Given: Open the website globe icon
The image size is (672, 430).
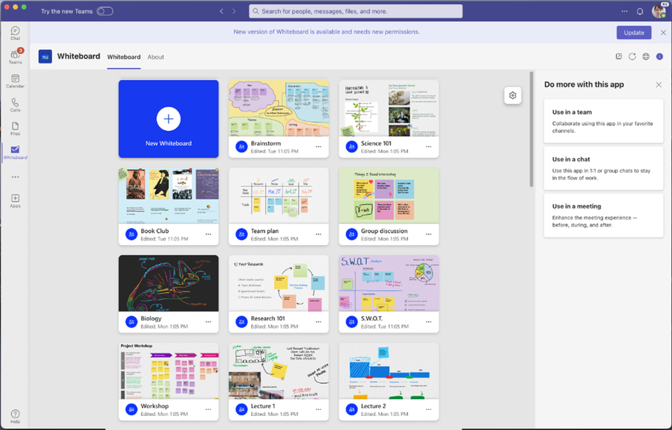Looking at the screenshot, I should (646, 57).
